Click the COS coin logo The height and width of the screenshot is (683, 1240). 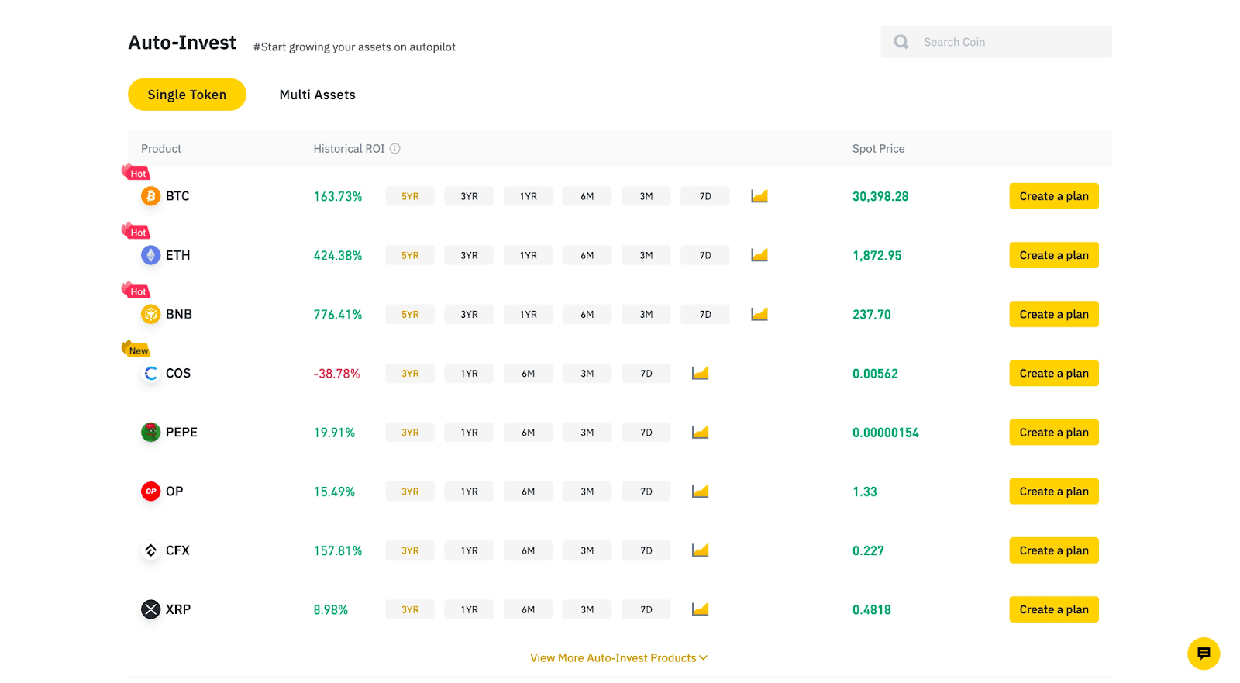point(150,373)
